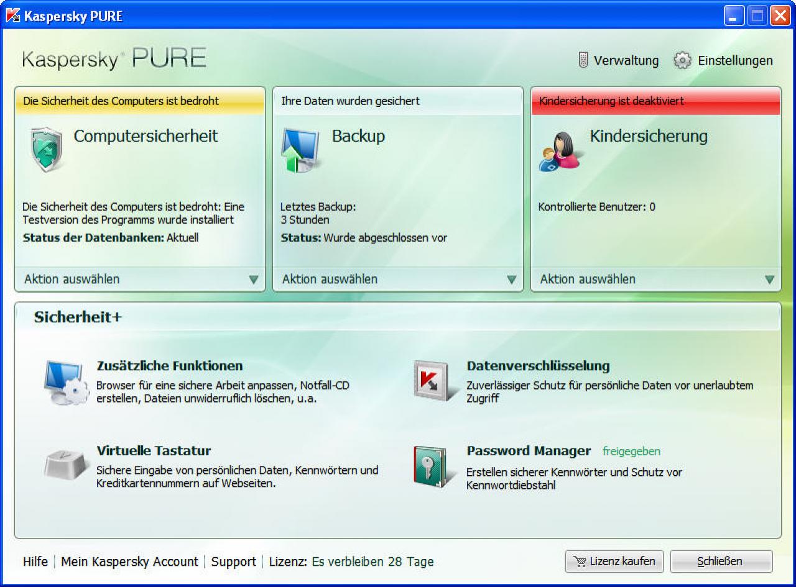Screen dimensions: 796x587
Task: Open the Virtuelle Tastatur heading
Action: pos(154,450)
